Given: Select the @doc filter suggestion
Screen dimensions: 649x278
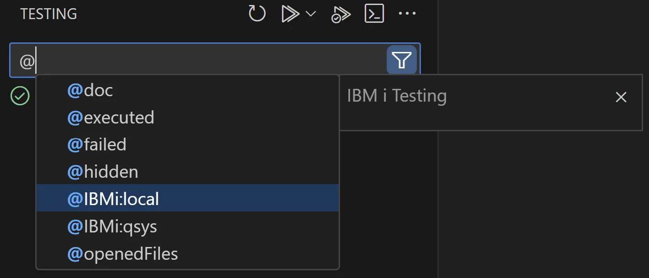Looking at the screenshot, I should click(x=187, y=90).
